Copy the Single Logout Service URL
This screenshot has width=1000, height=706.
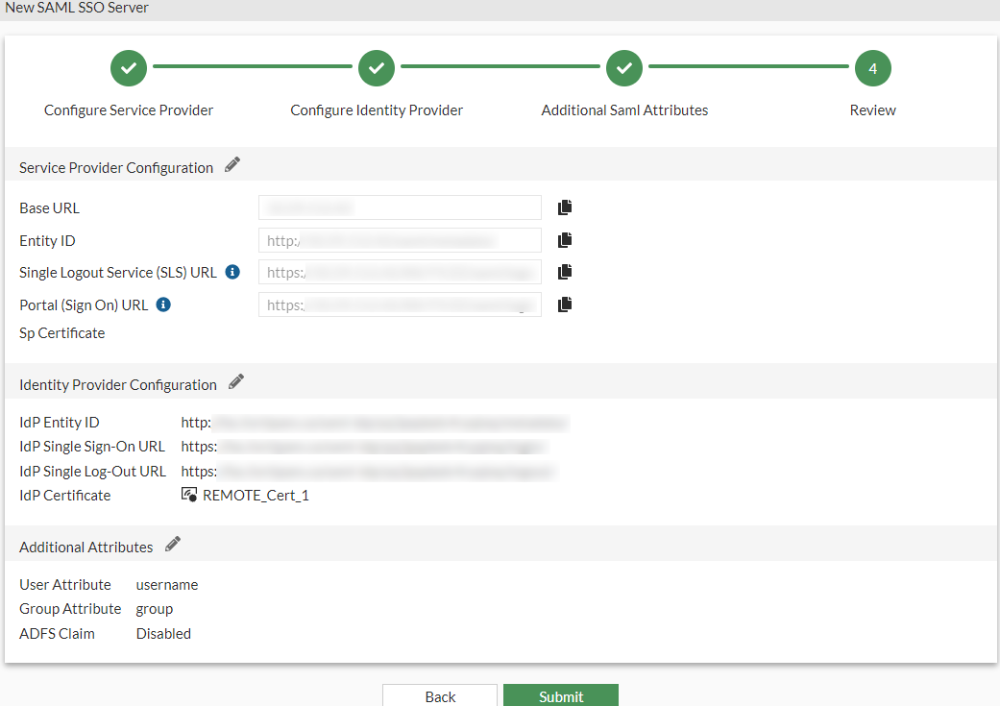pos(565,272)
